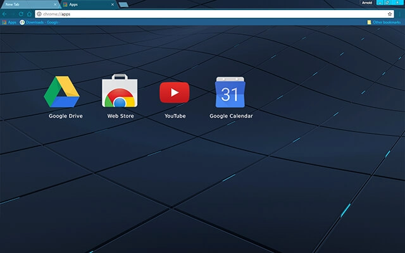Click the Google Drive label text
This screenshot has height=253, width=405.
tap(66, 116)
